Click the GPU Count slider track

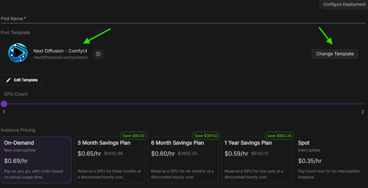click(183, 104)
